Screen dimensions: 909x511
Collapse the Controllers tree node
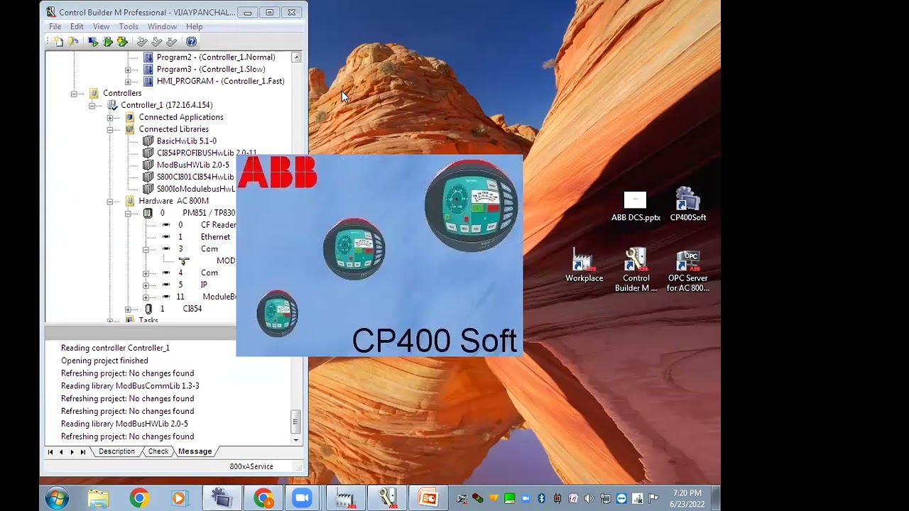(74, 94)
